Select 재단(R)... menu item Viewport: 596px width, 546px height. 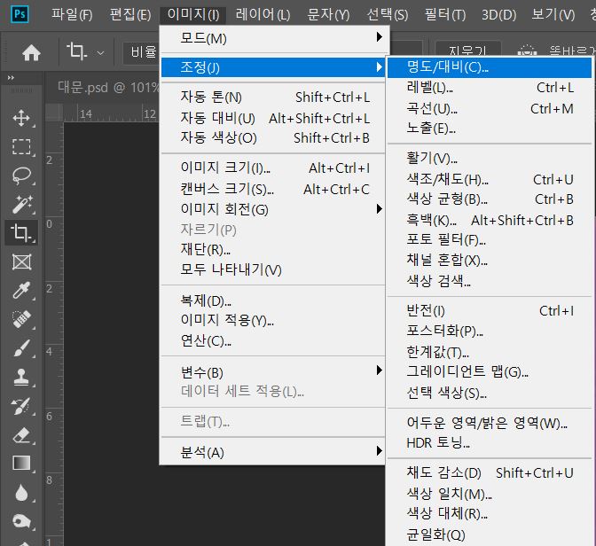[274, 250]
